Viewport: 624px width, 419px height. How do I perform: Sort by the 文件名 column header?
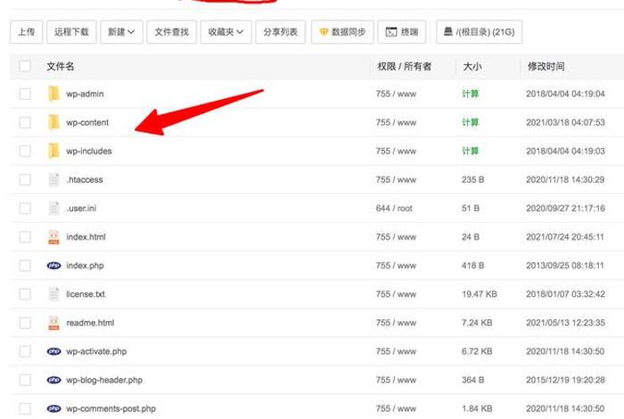61,66
